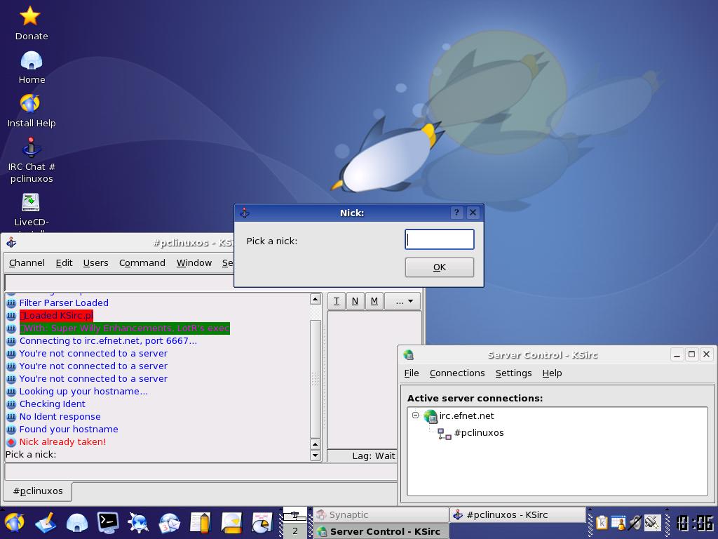The image size is (718, 539).
Task: Open the Channel menu
Action: (27, 263)
